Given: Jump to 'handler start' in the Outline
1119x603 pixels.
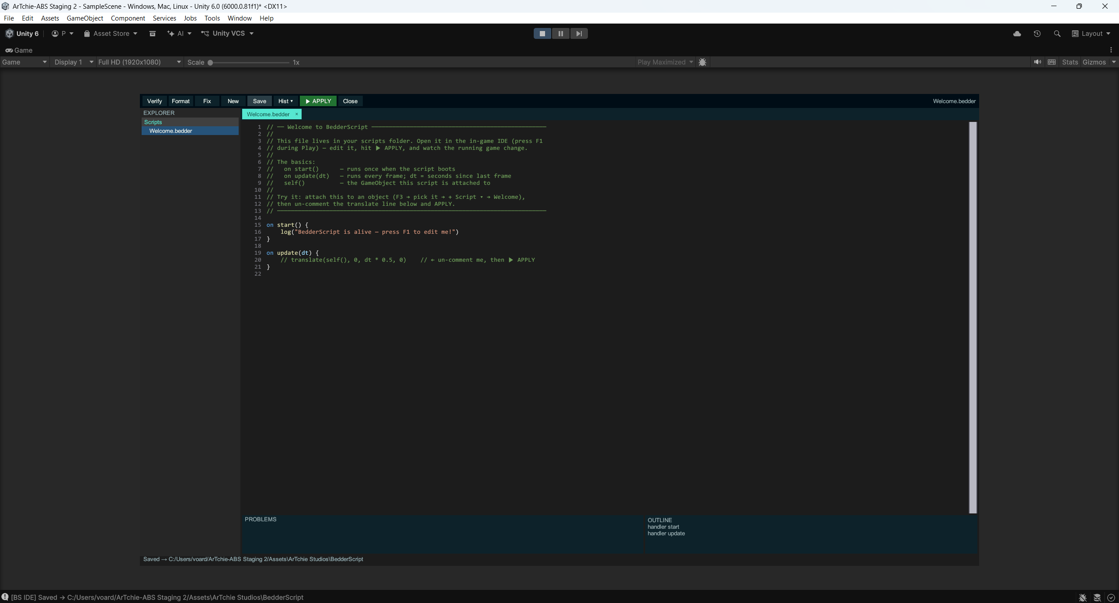Looking at the screenshot, I should coord(663,527).
